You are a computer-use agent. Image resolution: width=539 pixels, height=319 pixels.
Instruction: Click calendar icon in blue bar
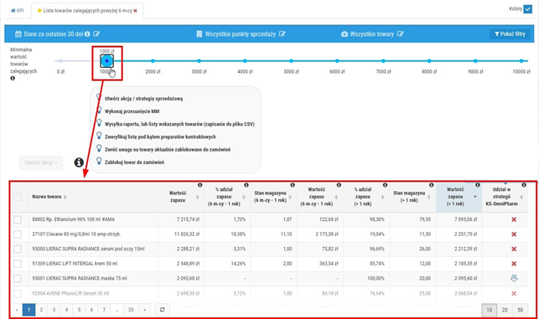(x=18, y=33)
